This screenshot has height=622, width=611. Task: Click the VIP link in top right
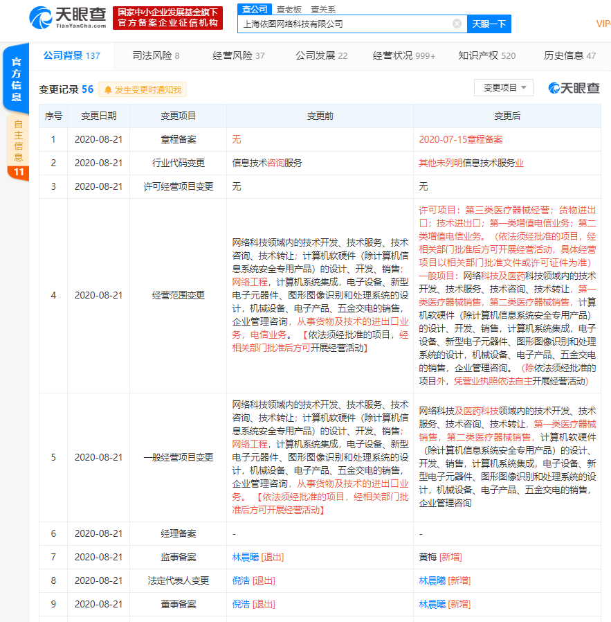tap(603, 24)
